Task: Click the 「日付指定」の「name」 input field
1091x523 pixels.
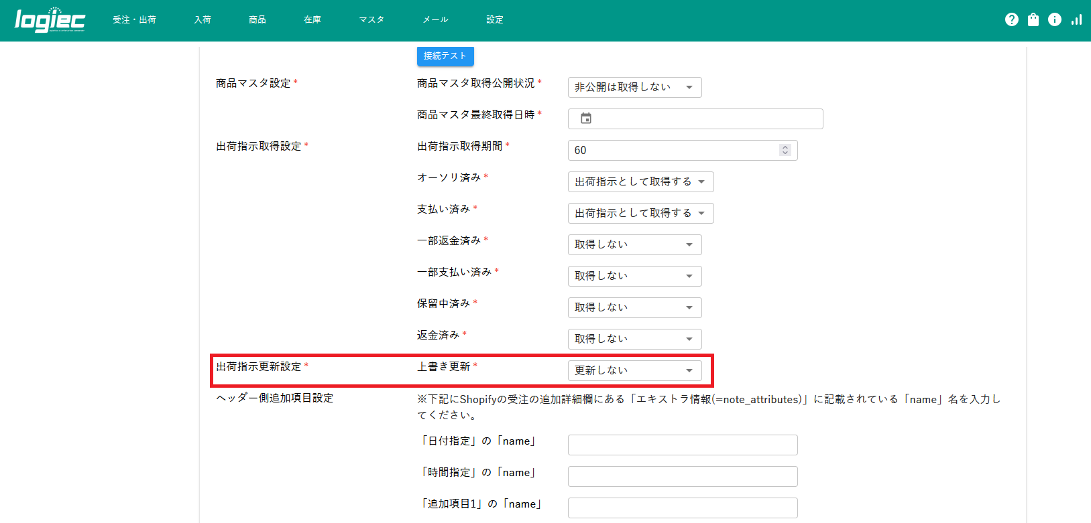Action: coord(682,445)
